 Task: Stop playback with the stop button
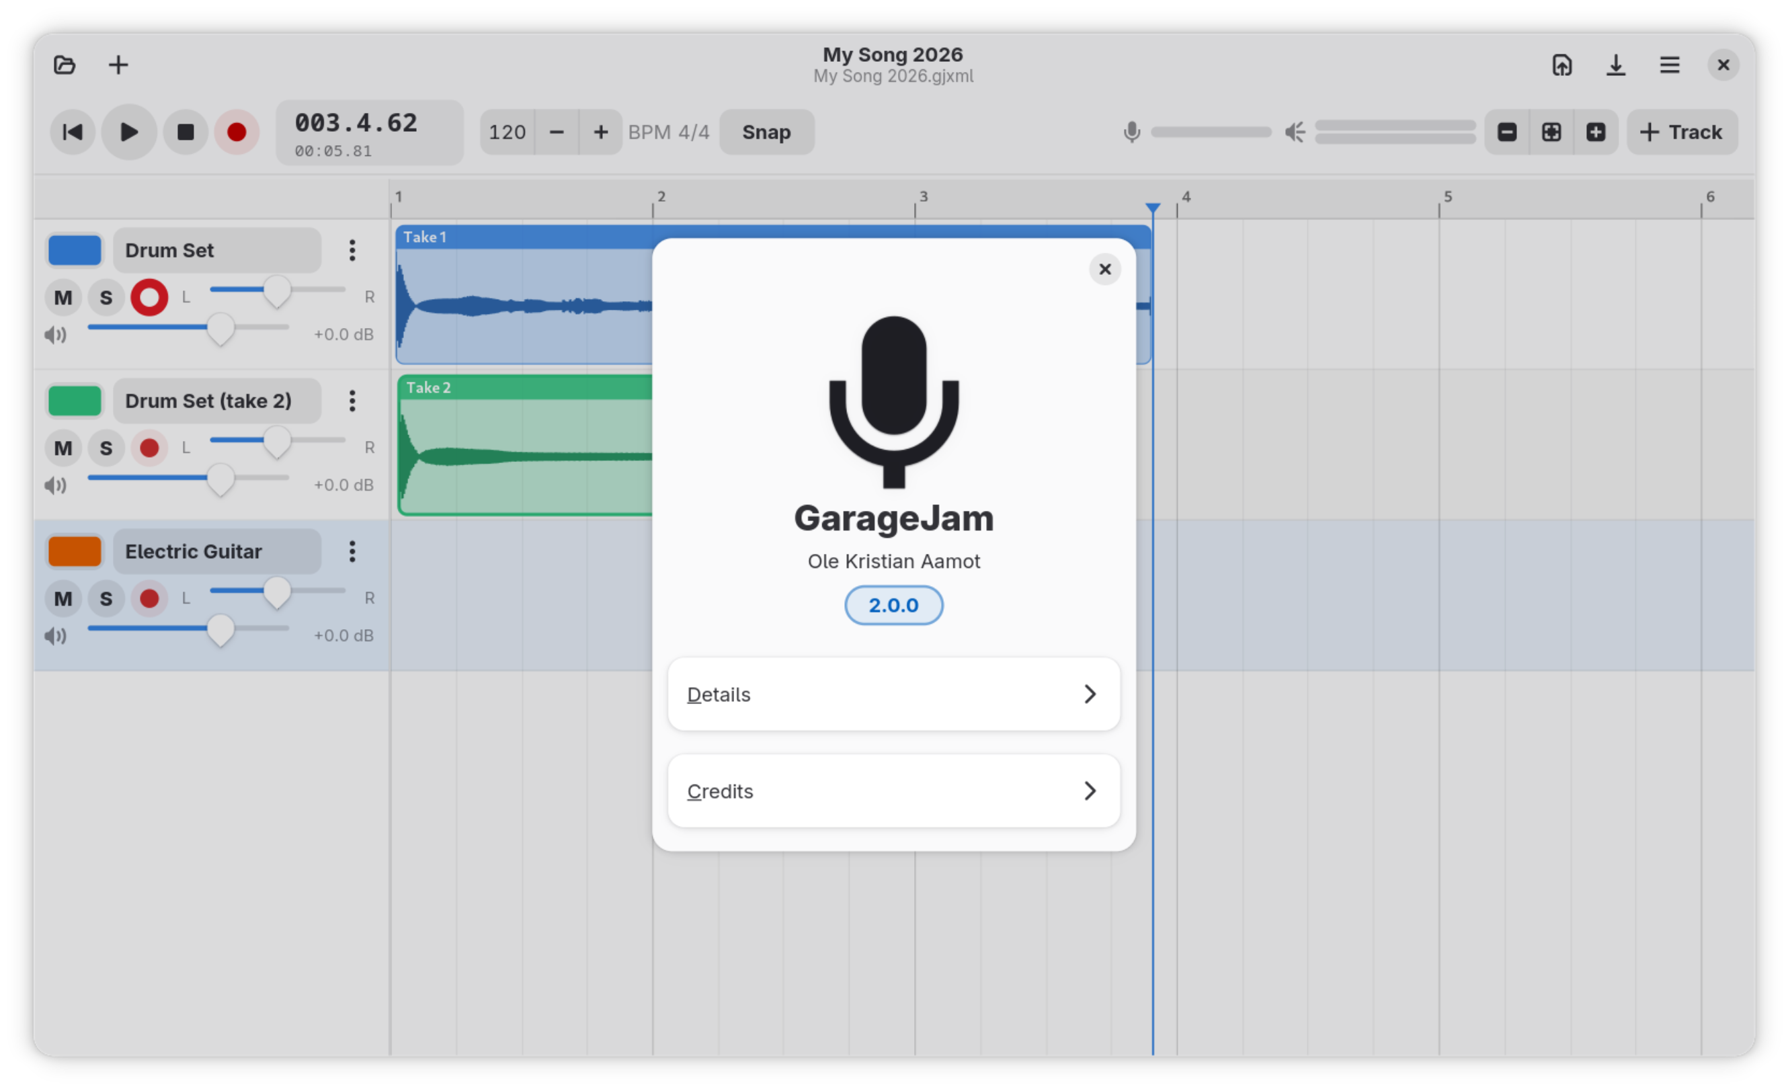(186, 132)
